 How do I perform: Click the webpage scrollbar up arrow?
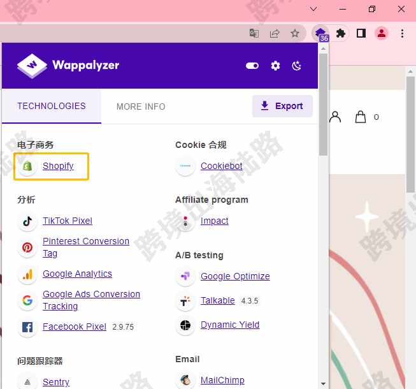[x=410, y=71]
